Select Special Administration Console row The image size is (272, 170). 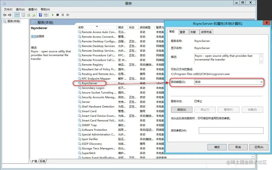[x=121, y=134]
